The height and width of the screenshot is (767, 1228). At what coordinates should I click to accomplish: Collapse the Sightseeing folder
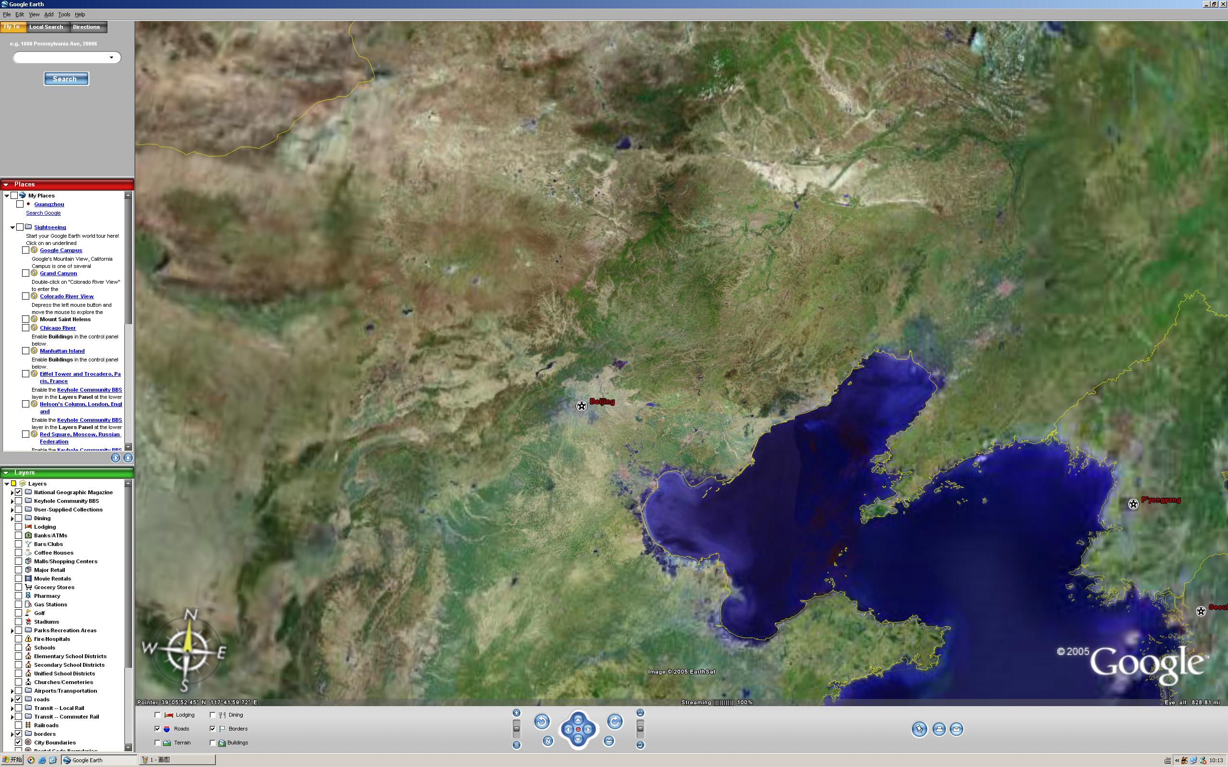pos(12,227)
